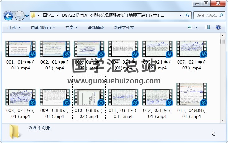This screenshot has height=143, width=228.
Task: Open the view options dropdown arrow
Action: tap(196, 27)
